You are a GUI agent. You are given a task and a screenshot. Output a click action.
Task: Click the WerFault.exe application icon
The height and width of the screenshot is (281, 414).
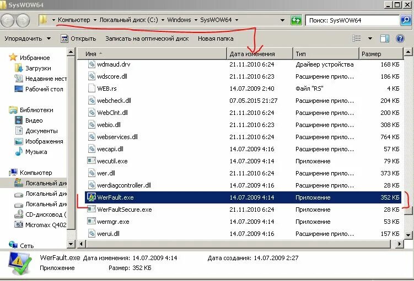point(92,197)
